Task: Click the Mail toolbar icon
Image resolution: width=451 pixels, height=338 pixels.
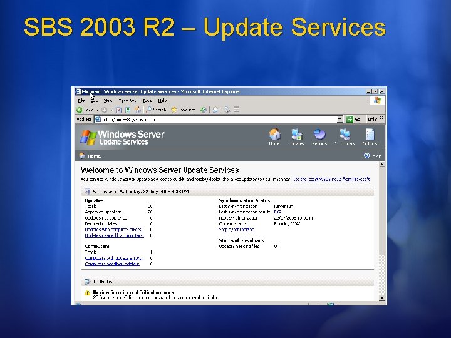Action: tap(215, 110)
